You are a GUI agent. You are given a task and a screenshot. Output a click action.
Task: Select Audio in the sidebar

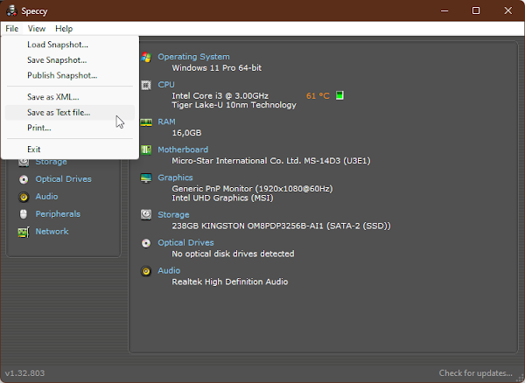point(46,197)
